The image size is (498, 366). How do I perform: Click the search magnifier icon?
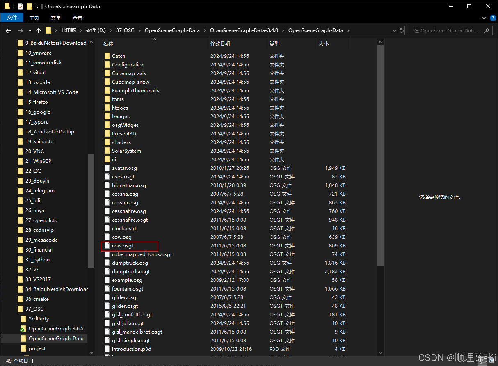click(487, 30)
